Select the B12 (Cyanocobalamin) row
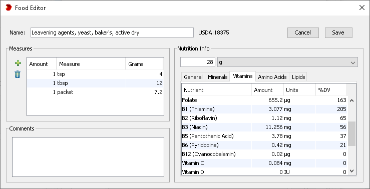The image size is (370, 189). pyautogui.click(x=264, y=154)
